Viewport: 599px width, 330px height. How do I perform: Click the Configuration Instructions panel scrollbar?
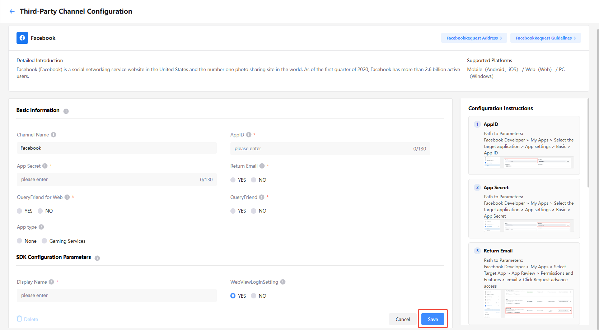click(588, 143)
